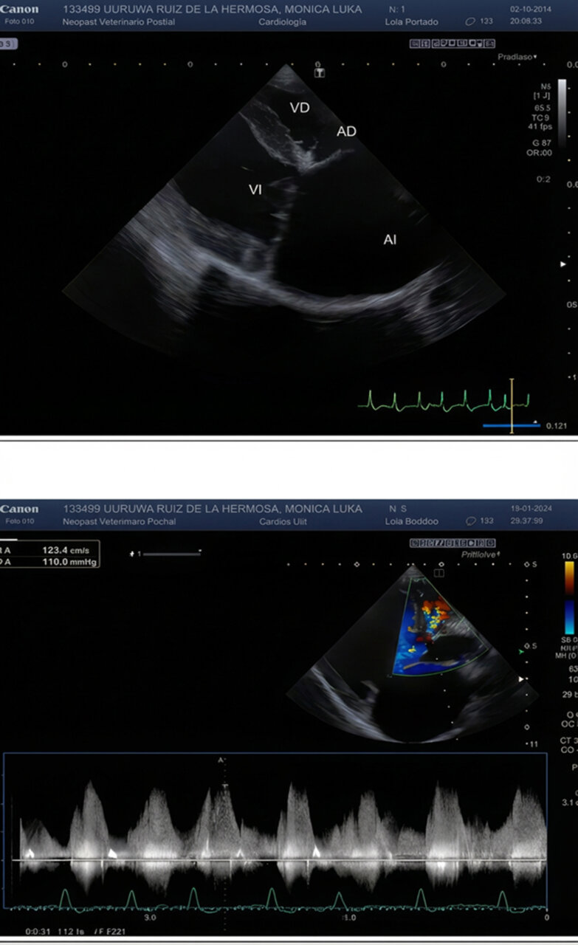The width and height of the screenshot is (578, 945).
Task: Click the speech bubble icon beside 133 in top header
Action: tap(470, 21)
